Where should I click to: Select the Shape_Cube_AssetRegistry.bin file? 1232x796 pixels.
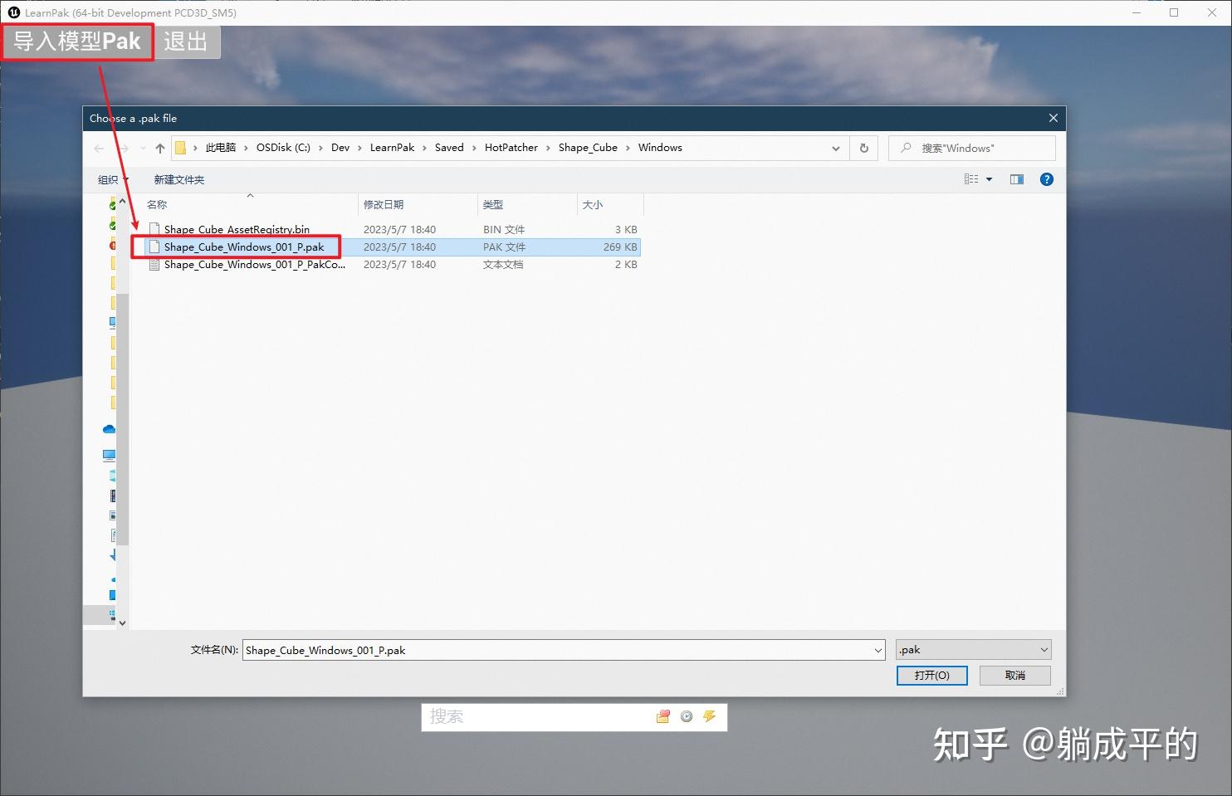[x=237, y=229]
